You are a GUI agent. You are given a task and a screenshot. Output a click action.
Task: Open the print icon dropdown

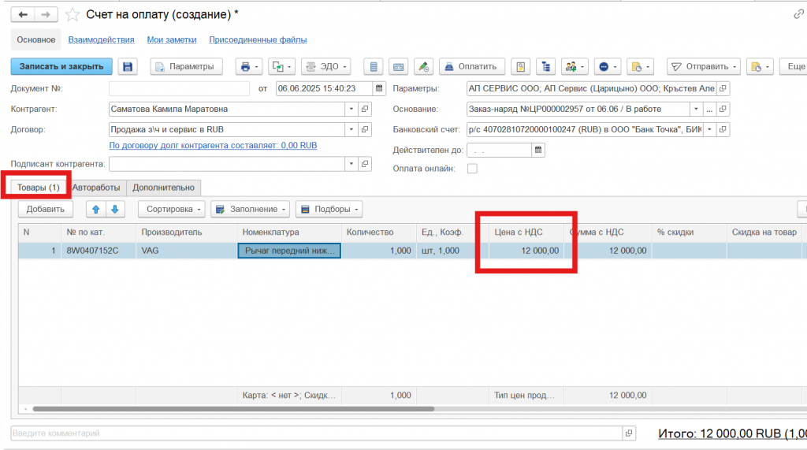pos(249,67)
